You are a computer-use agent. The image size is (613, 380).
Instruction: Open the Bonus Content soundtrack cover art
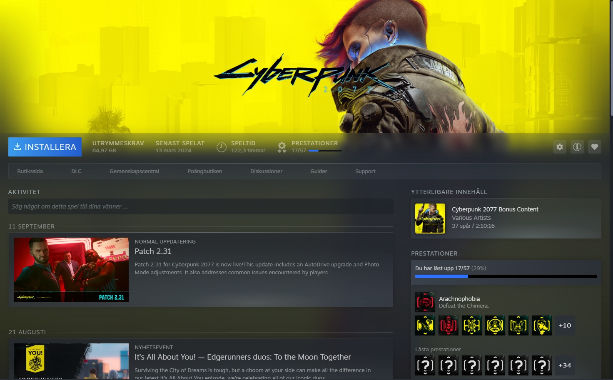tap(430, 219)
